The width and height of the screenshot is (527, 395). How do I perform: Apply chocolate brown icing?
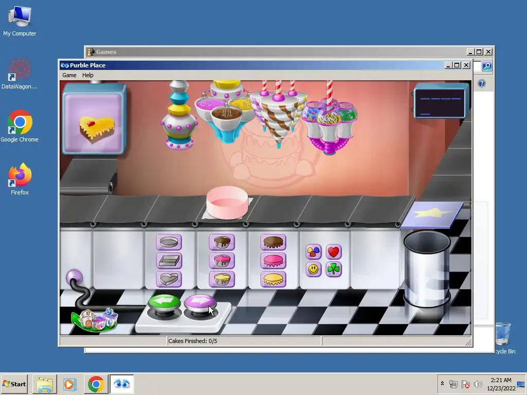click(x=273, y=242)
